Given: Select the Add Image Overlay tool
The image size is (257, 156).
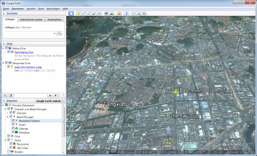Looking at the screenshot, I should [94, 13].
